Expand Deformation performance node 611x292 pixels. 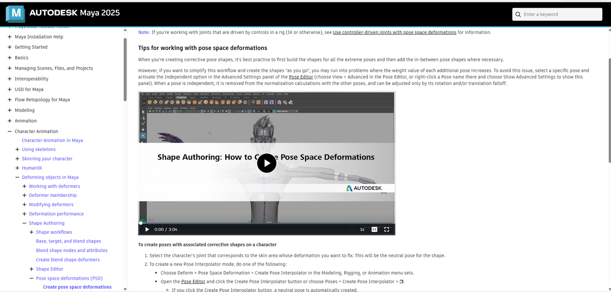24,214
